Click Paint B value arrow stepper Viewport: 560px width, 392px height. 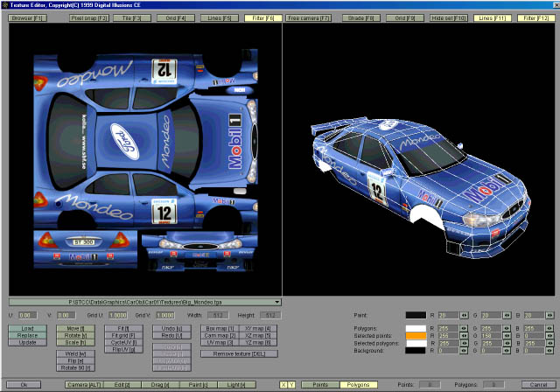point(549,315)
